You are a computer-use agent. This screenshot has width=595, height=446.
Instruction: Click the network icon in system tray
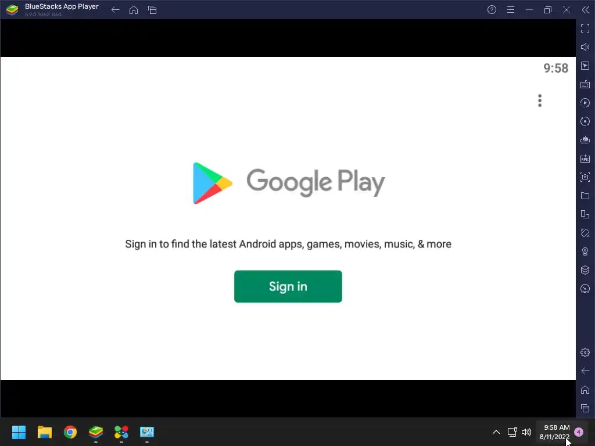click(x=512, y=432)
